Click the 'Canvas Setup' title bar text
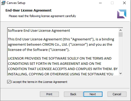Viewport: 131px width, 101px height. 16,3
